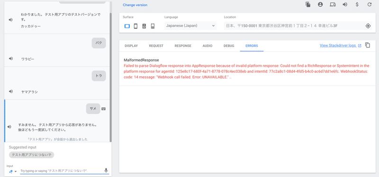Click the copy invocation icon in top toolbar
This screenshot has height=177, width=379.
308,5
